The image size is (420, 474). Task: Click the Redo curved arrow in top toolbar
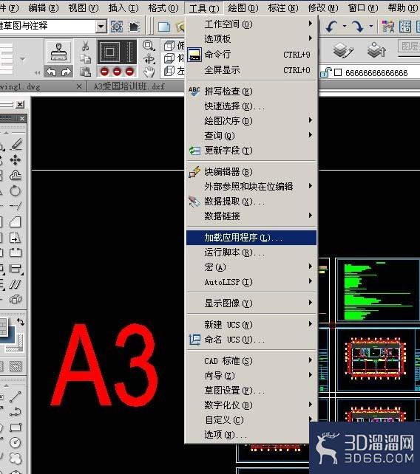tap(358, 27)
